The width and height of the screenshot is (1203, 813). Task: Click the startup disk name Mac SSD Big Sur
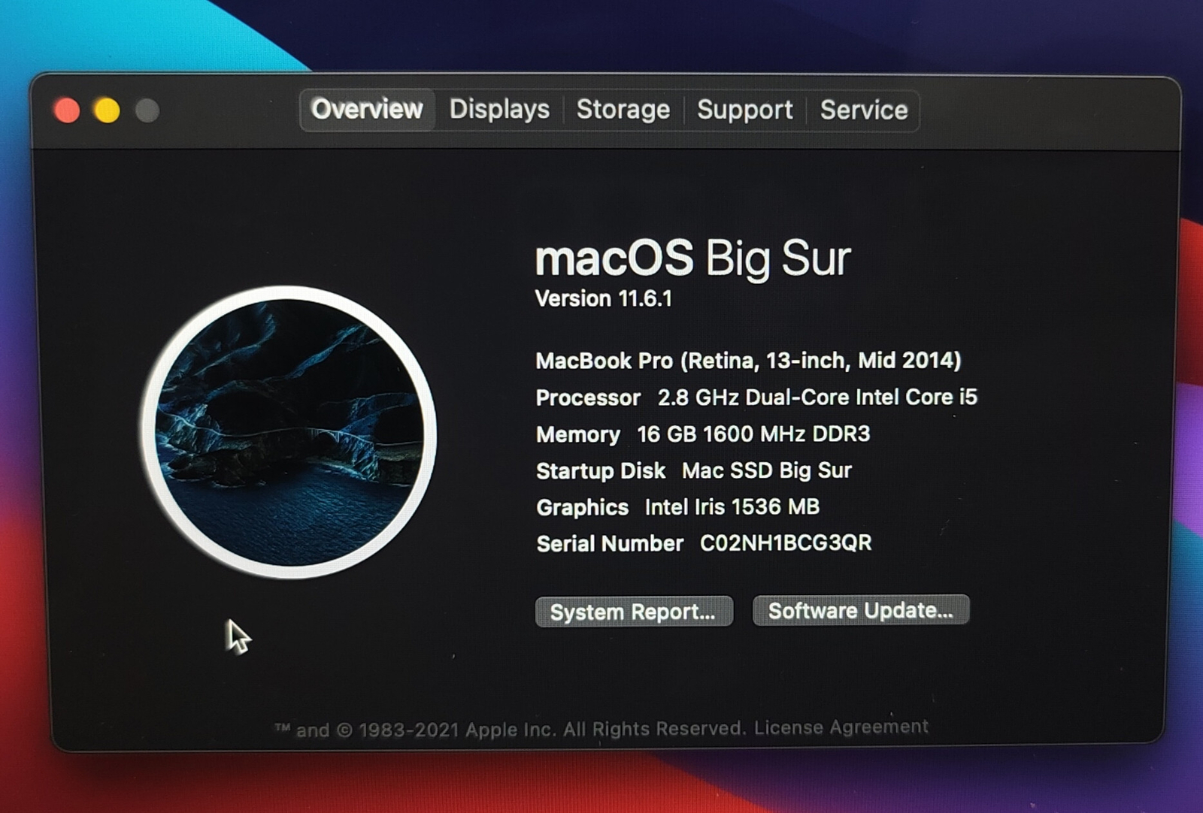point(767,470)
